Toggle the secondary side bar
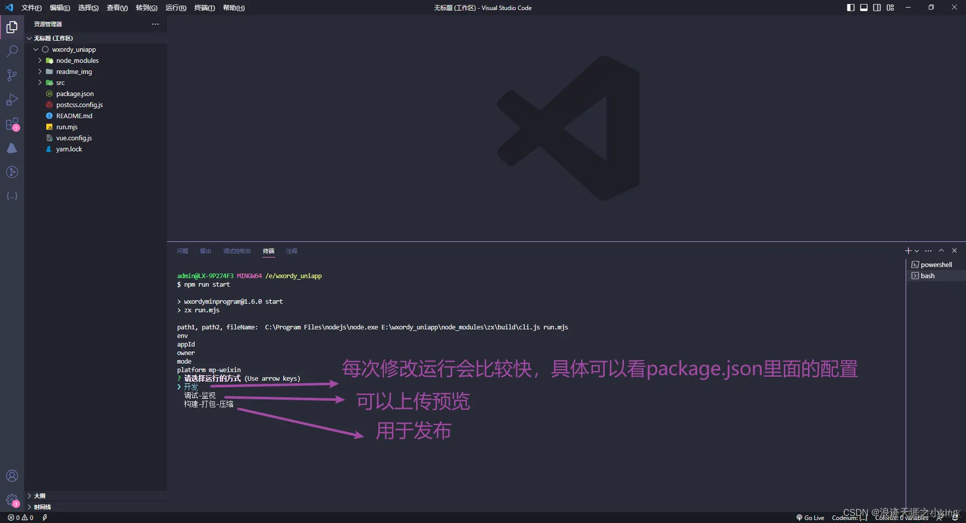Viewport: 966px width, 523px height. pos(877,8)
